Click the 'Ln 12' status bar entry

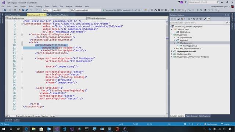click(121, 124)
